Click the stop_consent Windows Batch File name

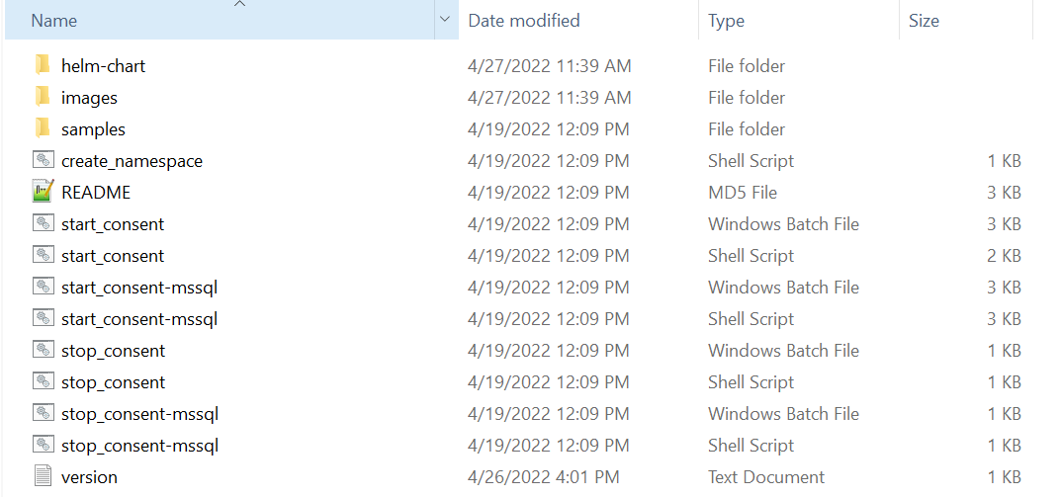tap(113, 351)
